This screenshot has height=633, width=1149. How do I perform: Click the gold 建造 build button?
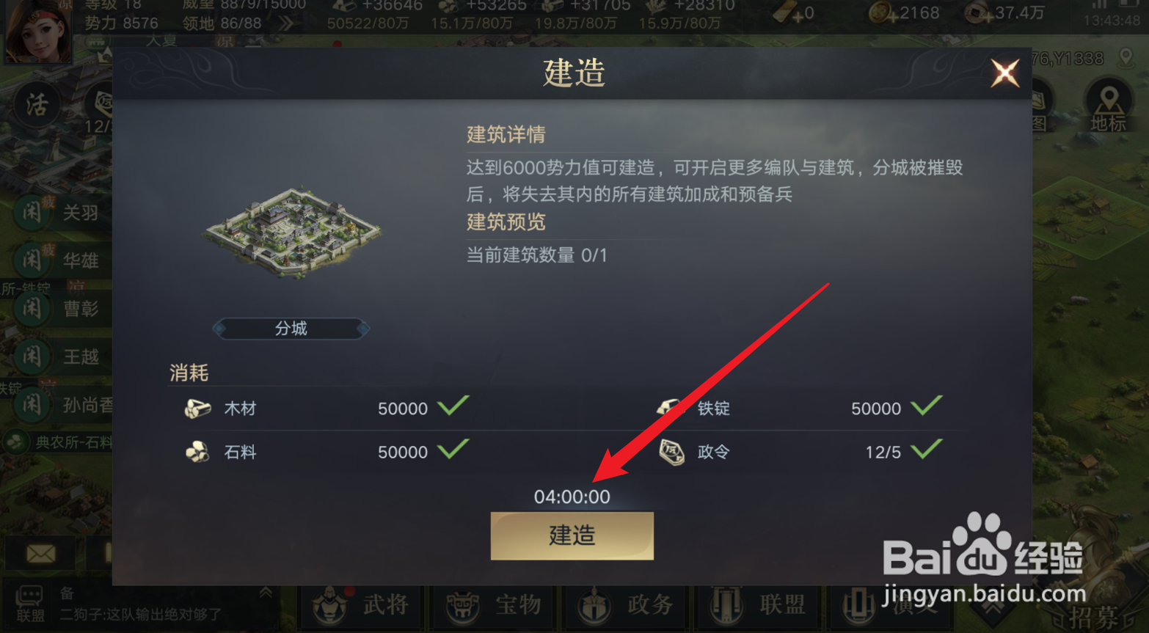click(572, 535)
